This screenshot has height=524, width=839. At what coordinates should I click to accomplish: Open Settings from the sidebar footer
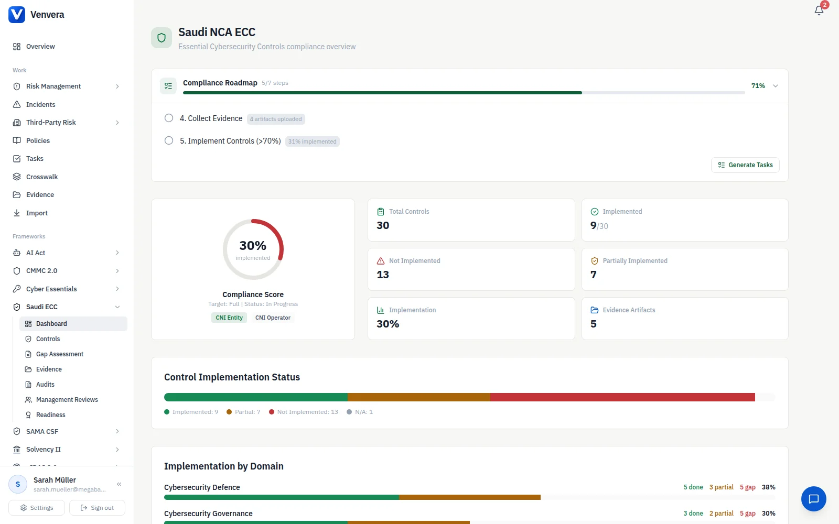(37, 508)
